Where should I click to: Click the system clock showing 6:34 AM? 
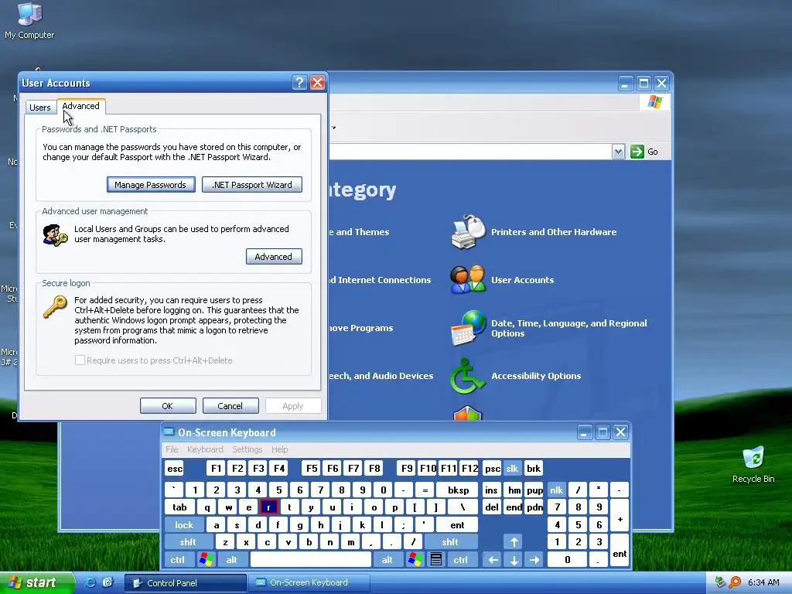pos(763,582)
